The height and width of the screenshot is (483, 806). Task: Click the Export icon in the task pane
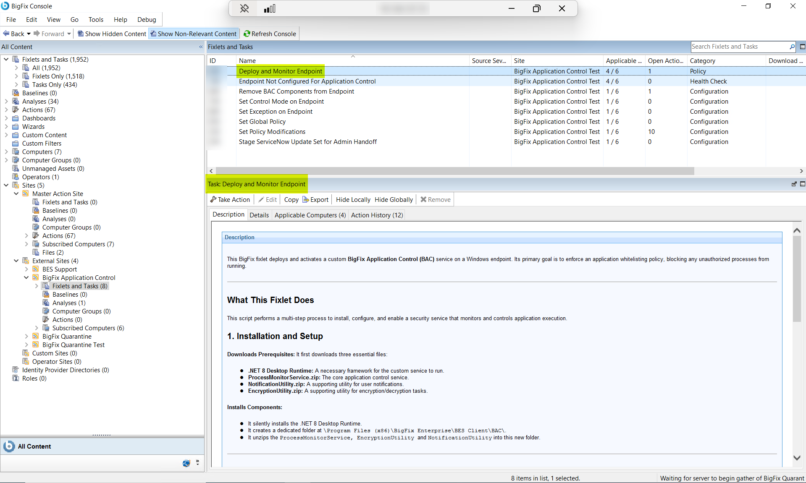(306, 199)
